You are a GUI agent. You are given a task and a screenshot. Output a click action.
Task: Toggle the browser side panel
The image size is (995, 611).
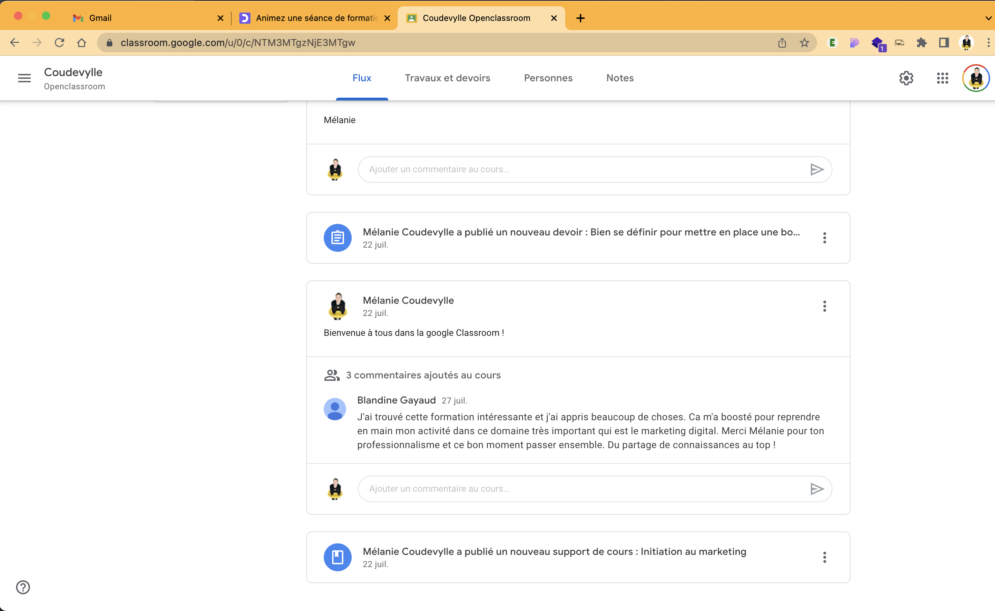944,43
